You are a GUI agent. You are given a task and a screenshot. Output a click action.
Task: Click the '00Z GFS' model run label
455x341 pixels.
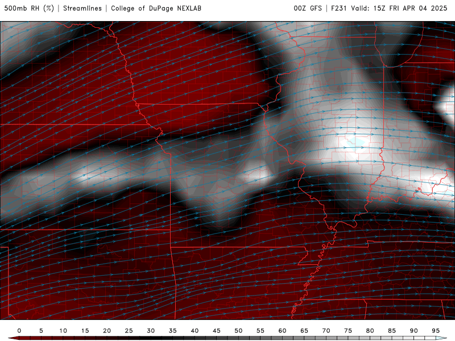point(308,8)
